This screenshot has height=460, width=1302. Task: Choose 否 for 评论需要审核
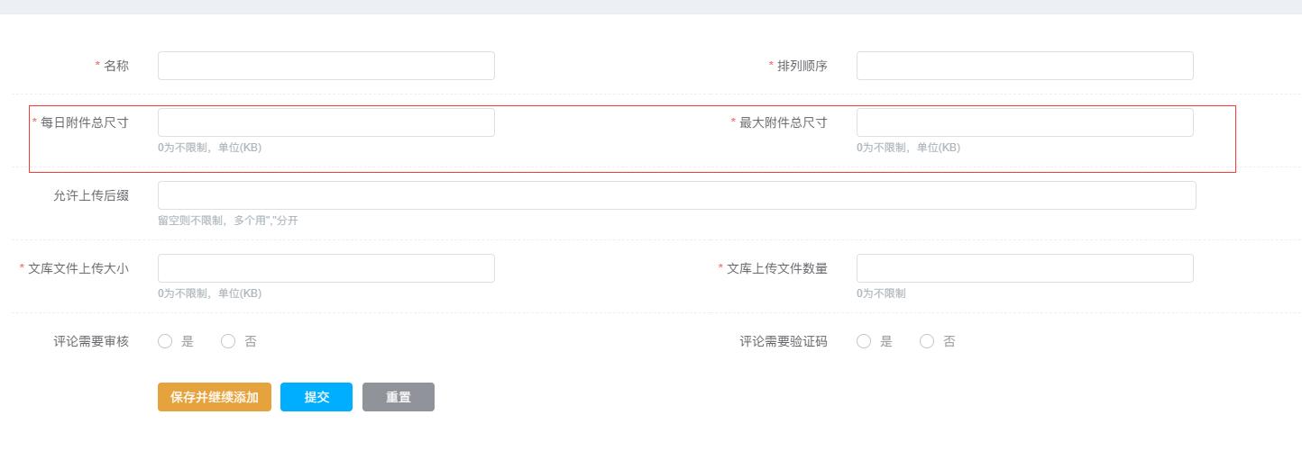228,341
